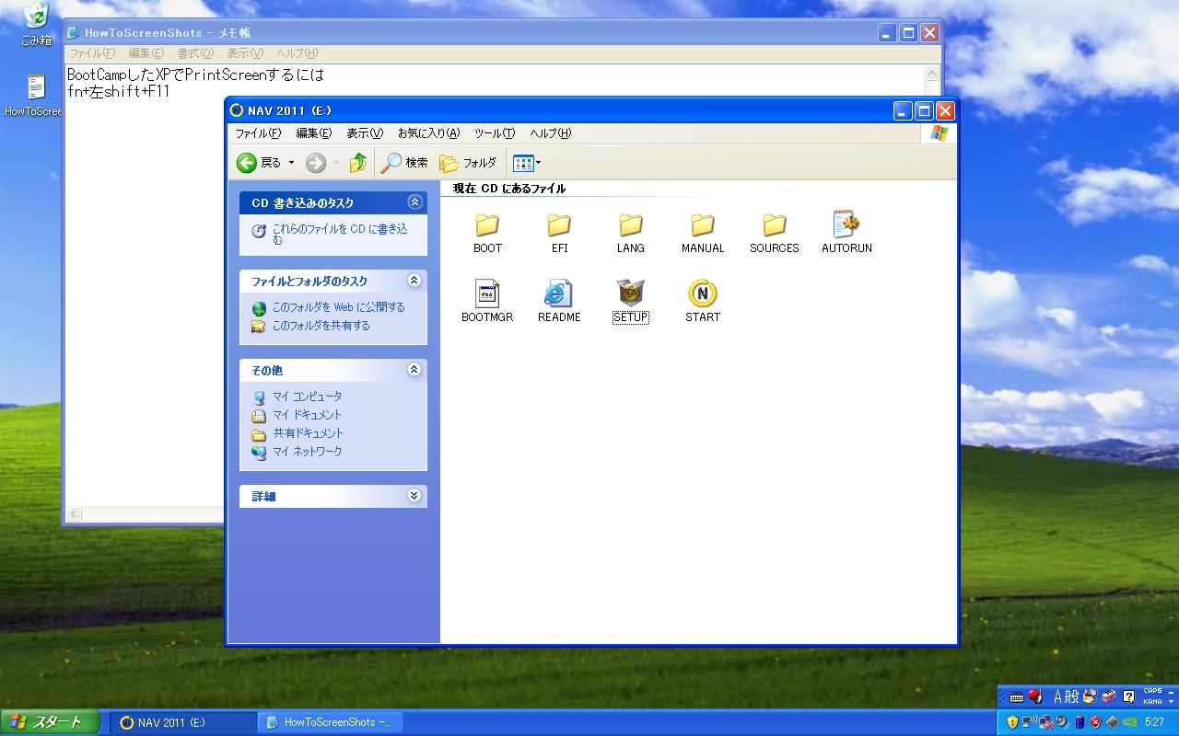Select the README html file icon

point(559,293)
